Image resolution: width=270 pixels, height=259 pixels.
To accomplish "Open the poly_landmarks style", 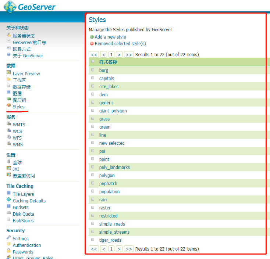I will (x=114, y=168).
